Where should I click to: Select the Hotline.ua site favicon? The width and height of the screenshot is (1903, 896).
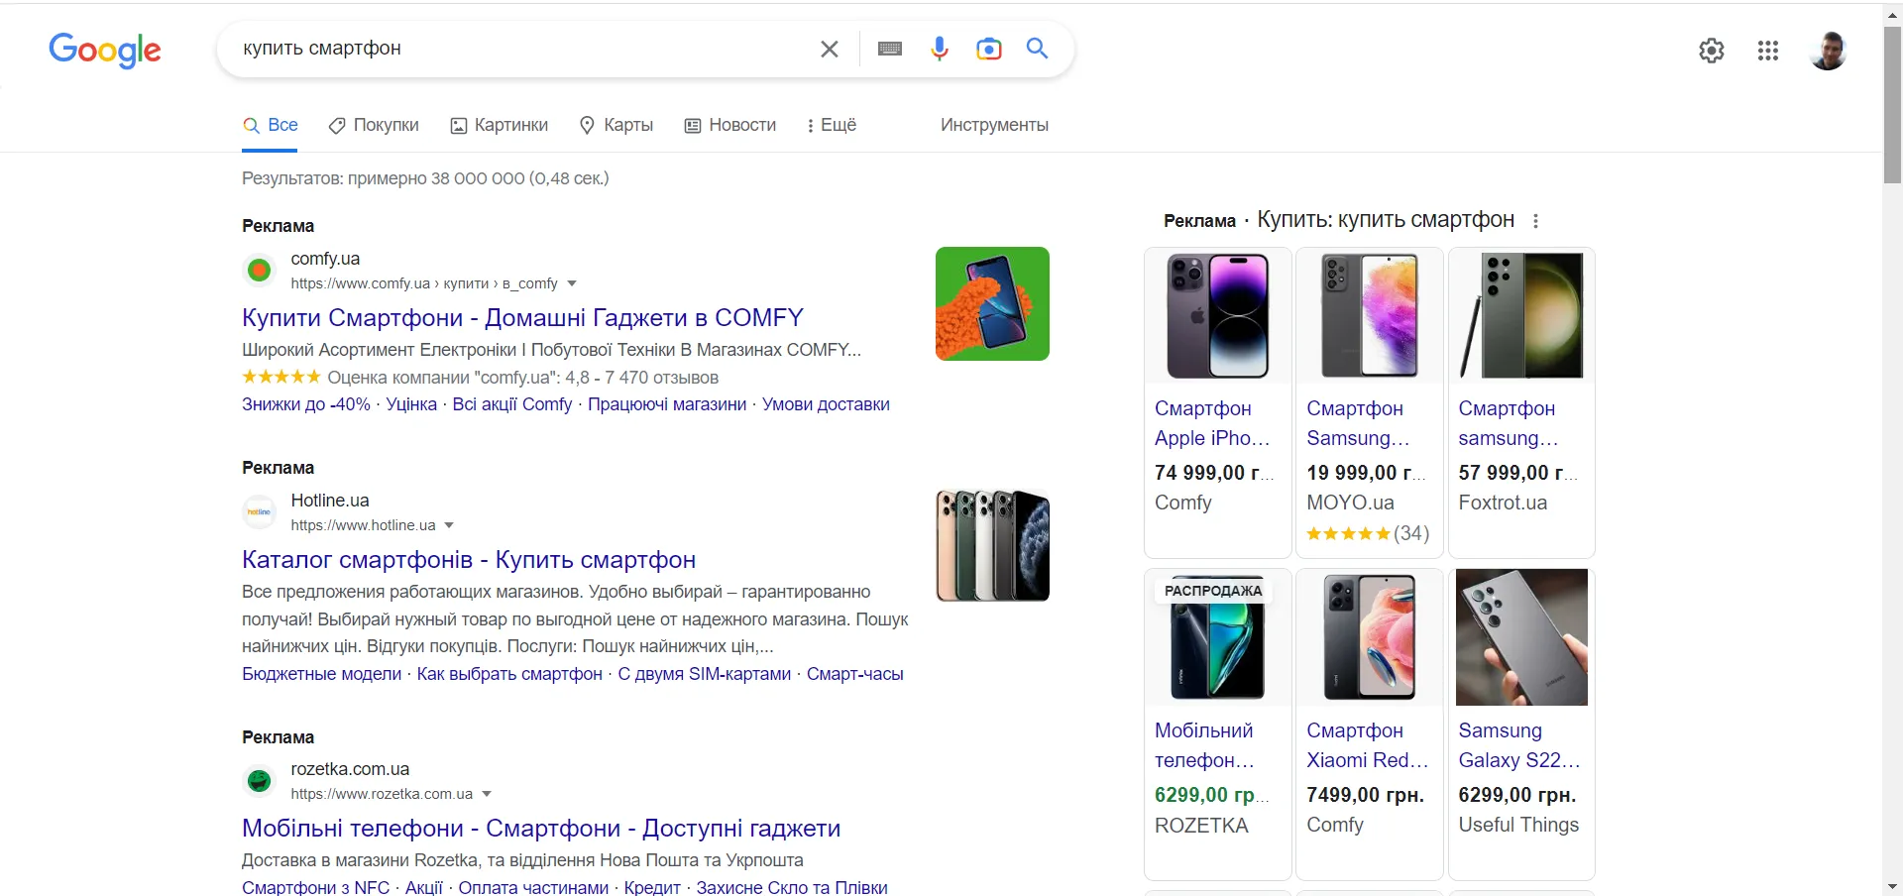tap(259, 511)
